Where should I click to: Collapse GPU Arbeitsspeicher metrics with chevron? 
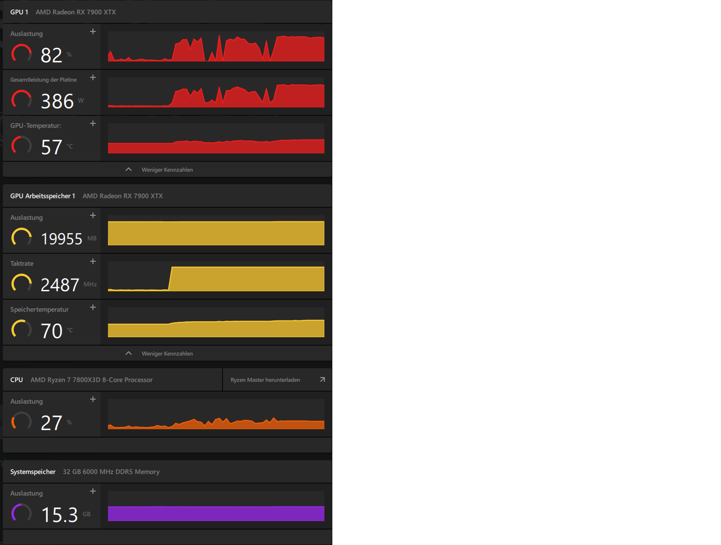pos(129,353)
